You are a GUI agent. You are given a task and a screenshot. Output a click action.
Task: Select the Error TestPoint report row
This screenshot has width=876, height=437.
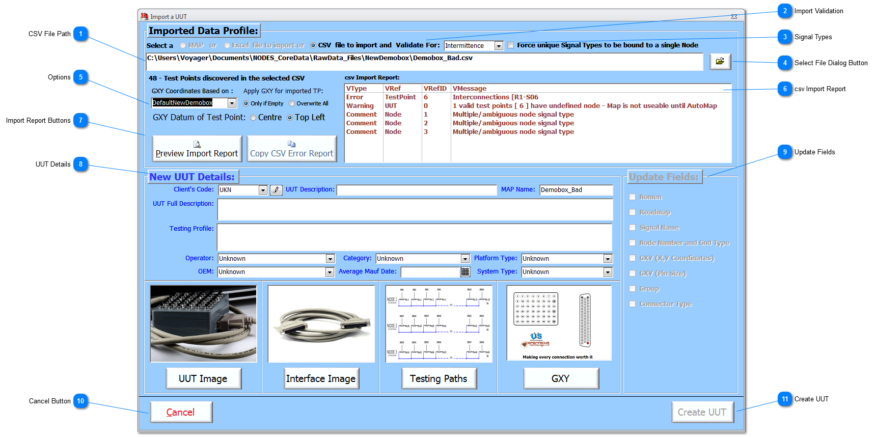[x=538, y=97]
